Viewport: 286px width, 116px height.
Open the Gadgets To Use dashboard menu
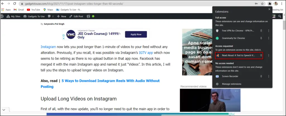pos(34,16)
